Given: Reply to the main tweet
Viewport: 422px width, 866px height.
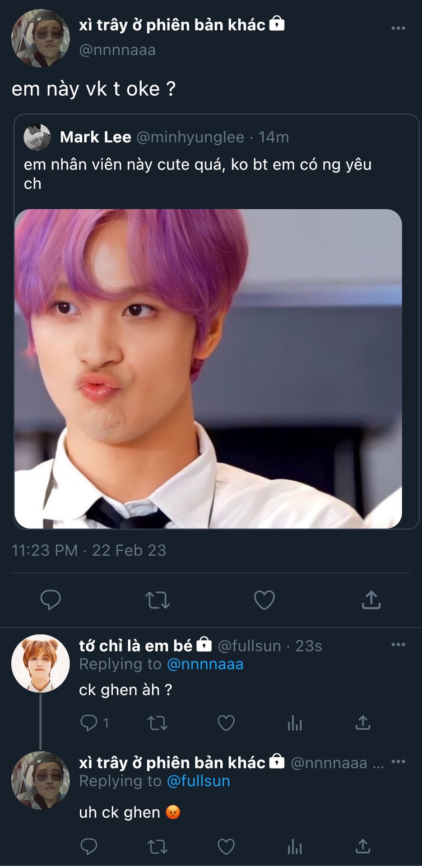Looking at the screenshot, I should click(x=51, y=599).
